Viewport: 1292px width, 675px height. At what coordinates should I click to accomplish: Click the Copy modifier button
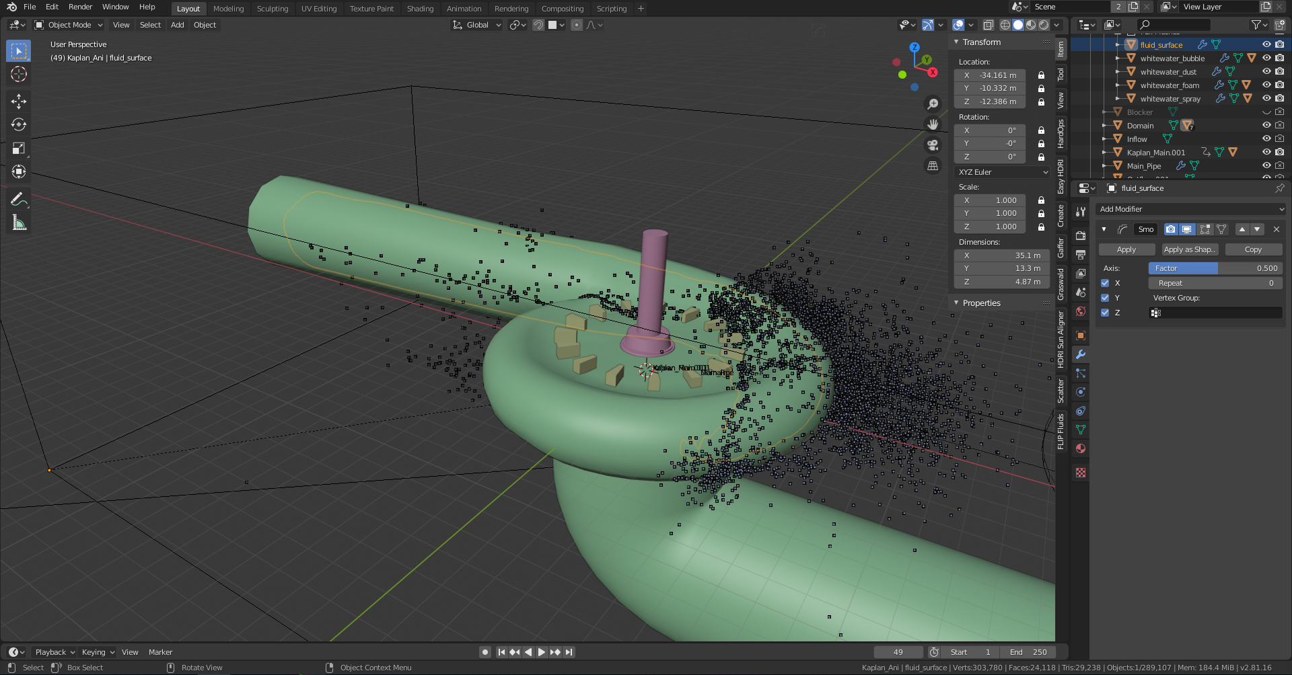tap(1253, 249)
